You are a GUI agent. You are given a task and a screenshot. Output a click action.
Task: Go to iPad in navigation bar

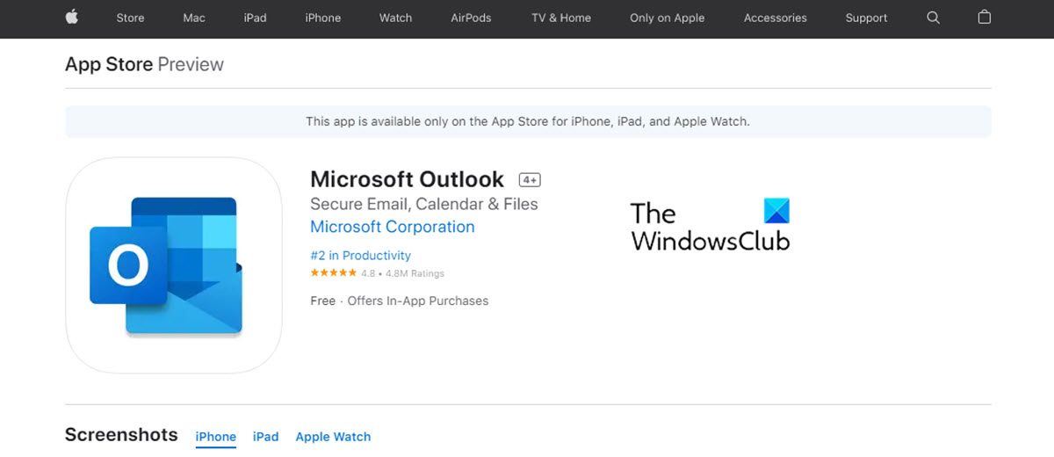coord(256,18)
